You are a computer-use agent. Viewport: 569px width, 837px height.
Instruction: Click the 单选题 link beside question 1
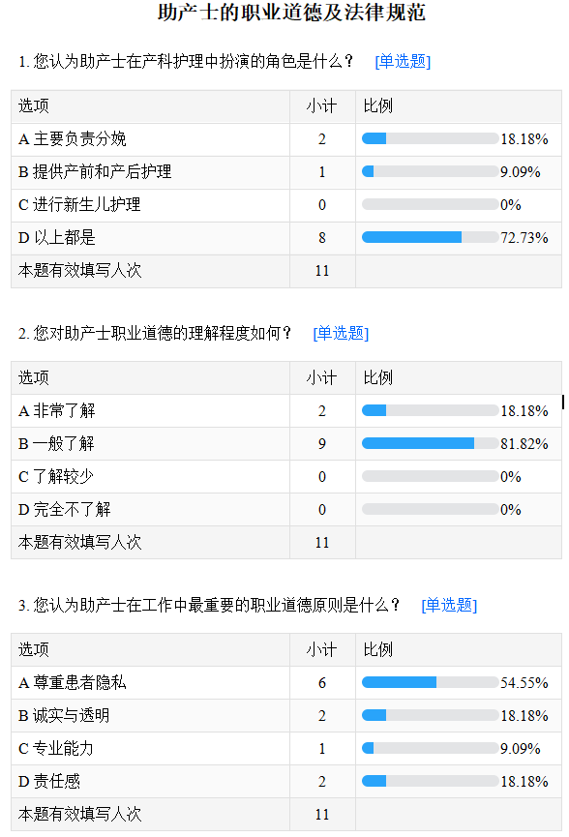point(403,61)
